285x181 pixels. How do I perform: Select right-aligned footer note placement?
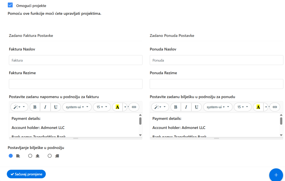pyautogui.click(x=50, y=156)
